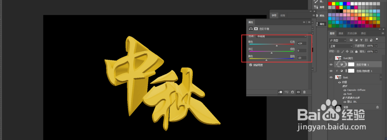Screen dimensions: 387x140
Task: Select the Capsule - Diffuse texture entry
Action: 356,90
